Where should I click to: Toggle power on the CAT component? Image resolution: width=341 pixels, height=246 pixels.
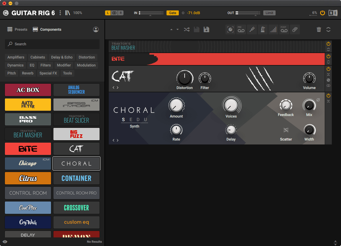click(x=328, y=69)
